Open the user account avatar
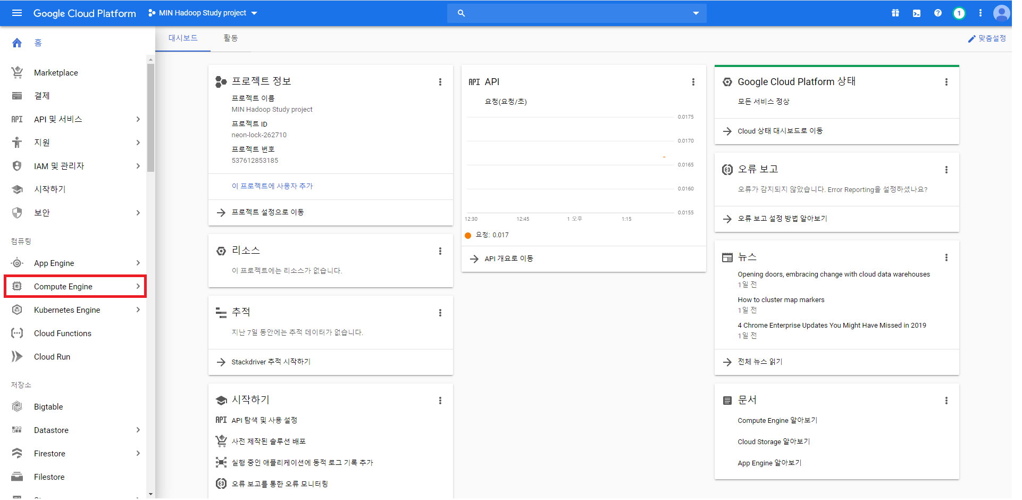The image size is (1022, 500). (1002, 13)
